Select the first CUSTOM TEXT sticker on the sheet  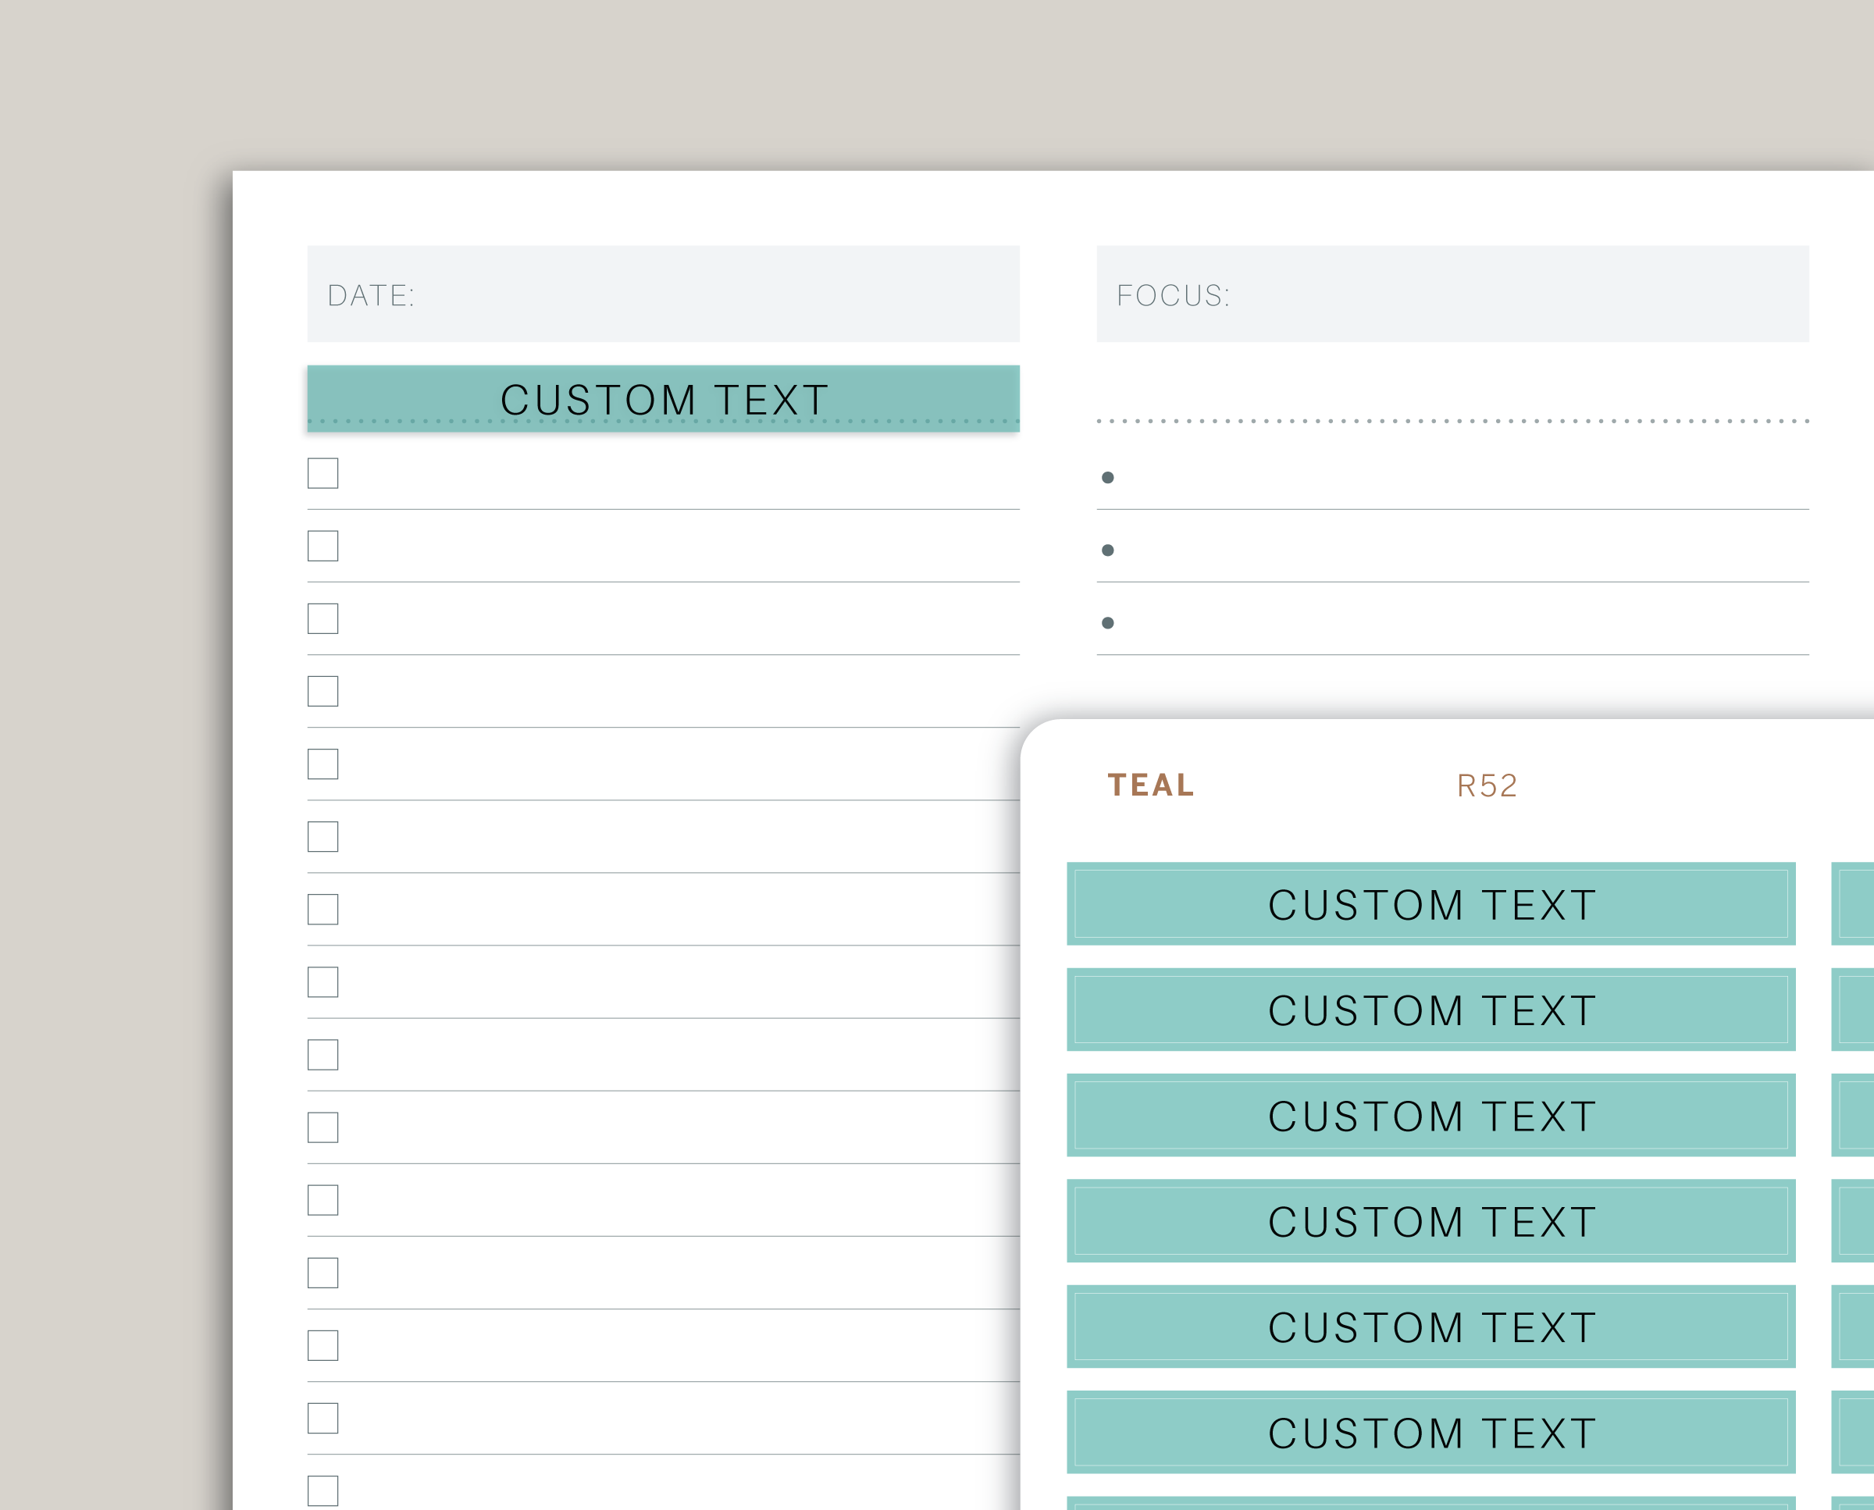[1430, 904]
